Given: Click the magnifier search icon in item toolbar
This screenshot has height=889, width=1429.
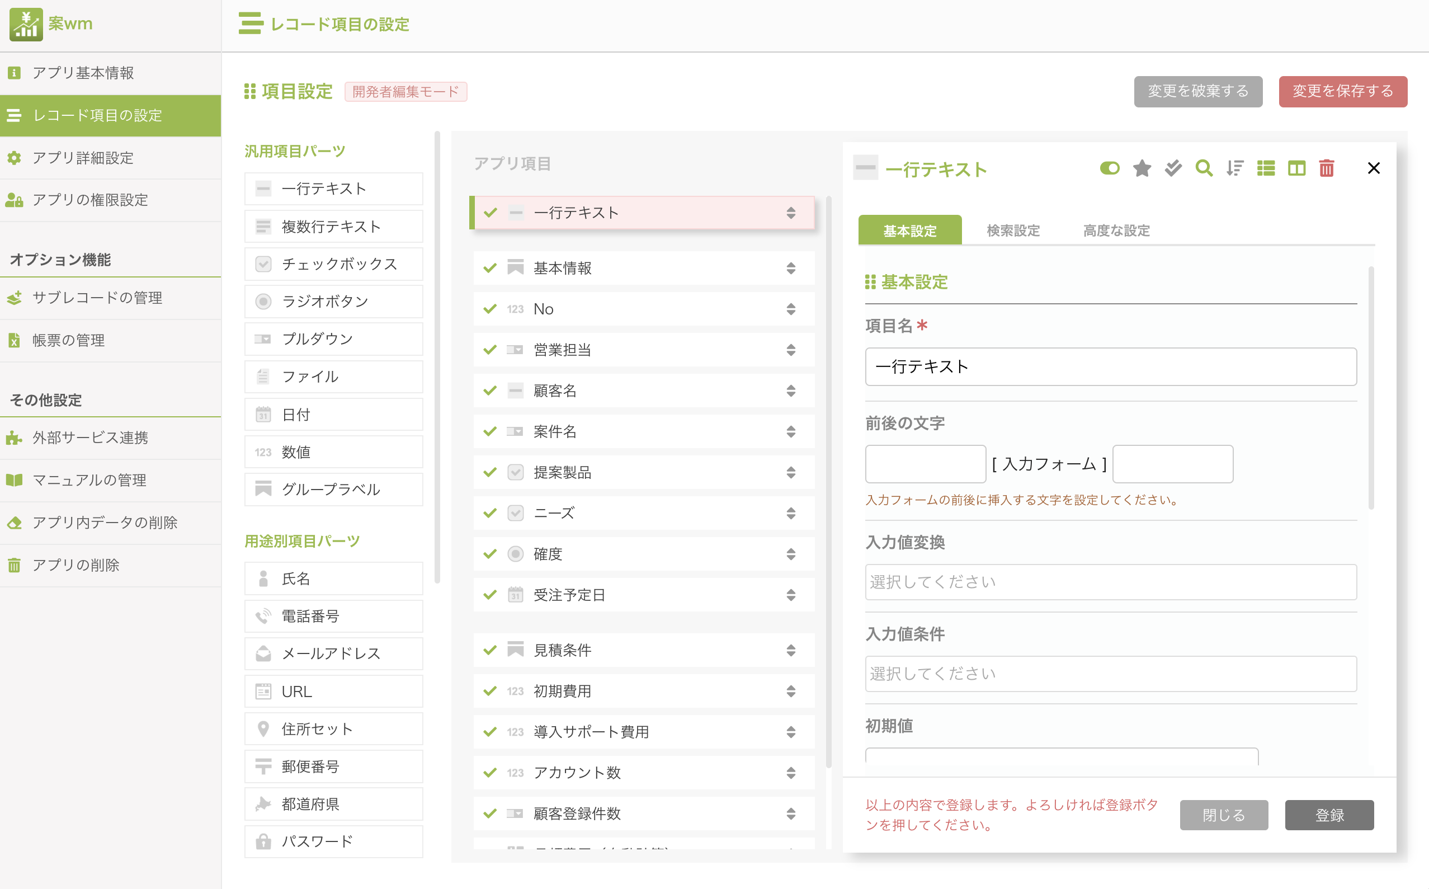Looking at the screenshot, I should [x=1204, y=169].
